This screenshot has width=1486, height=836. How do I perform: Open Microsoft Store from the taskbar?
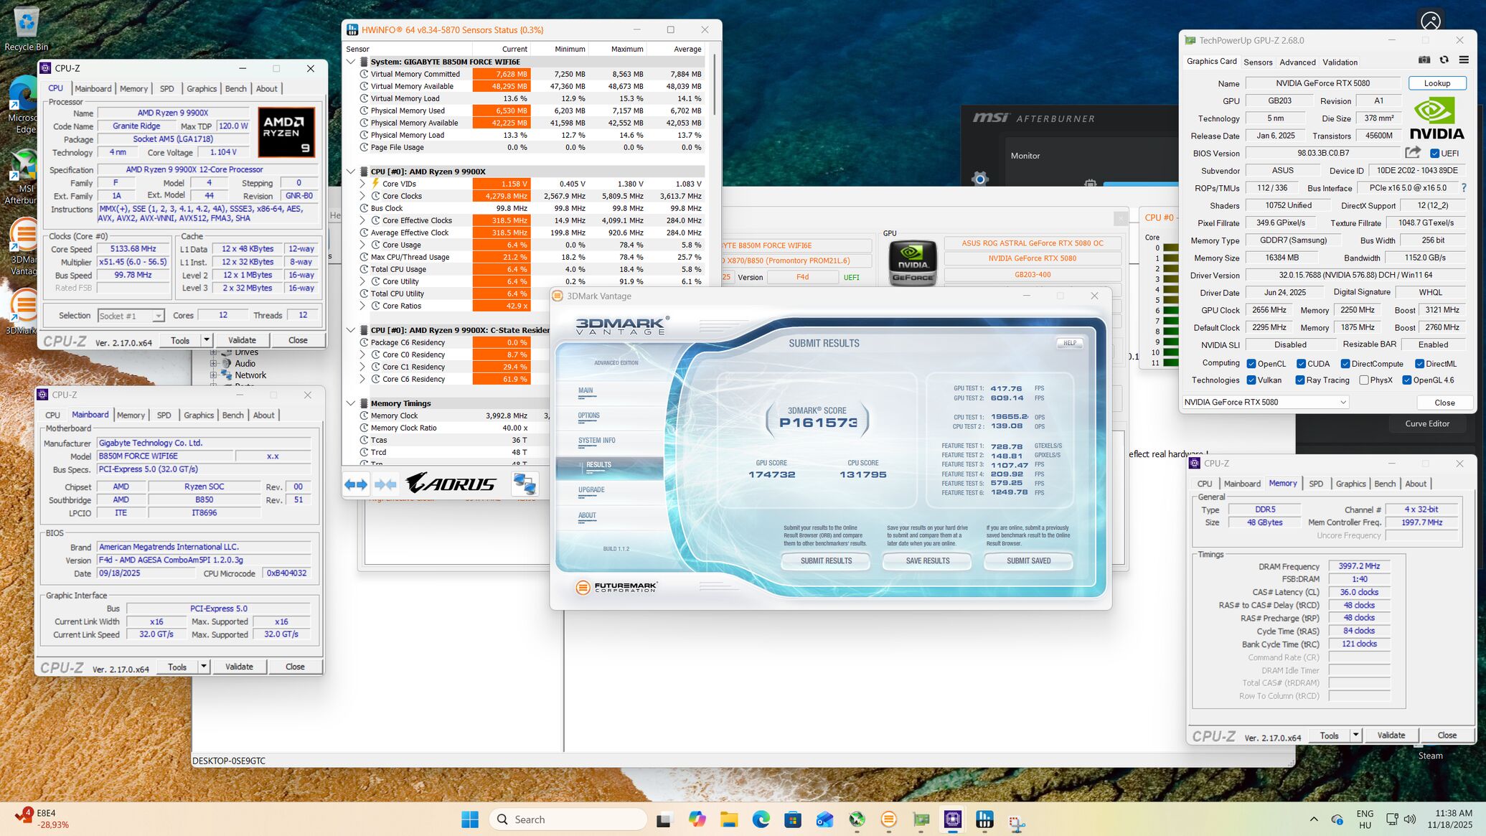(793, 819)
